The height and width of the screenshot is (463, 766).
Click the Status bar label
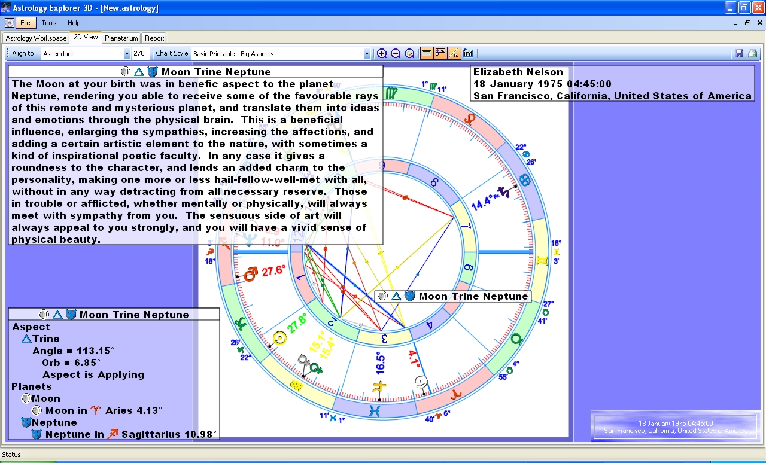(12, 455)
